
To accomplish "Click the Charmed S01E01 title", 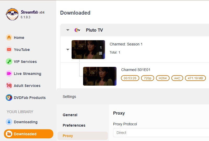I will click(x=136, y=70).
